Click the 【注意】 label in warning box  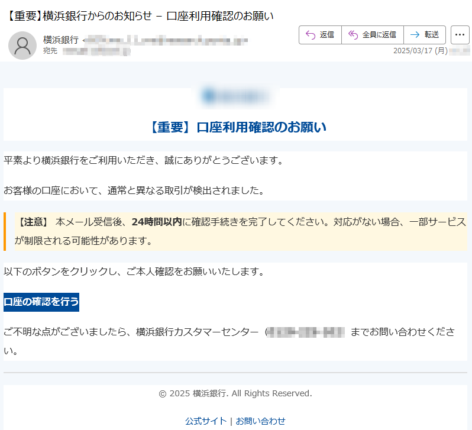(33, 222)
